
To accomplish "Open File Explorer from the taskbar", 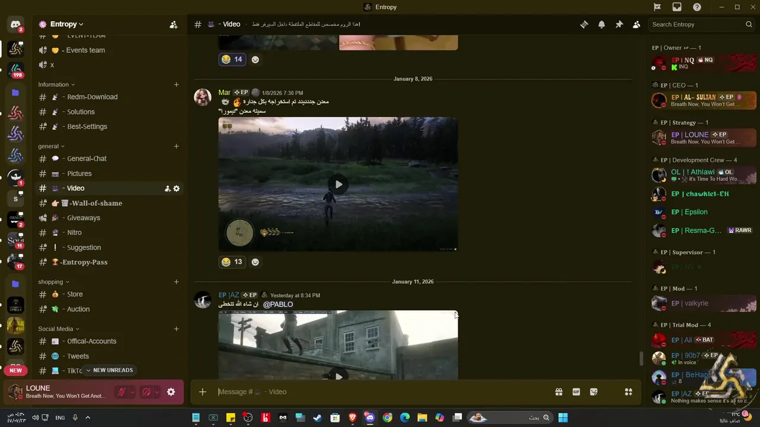I will tap(422, 418).
